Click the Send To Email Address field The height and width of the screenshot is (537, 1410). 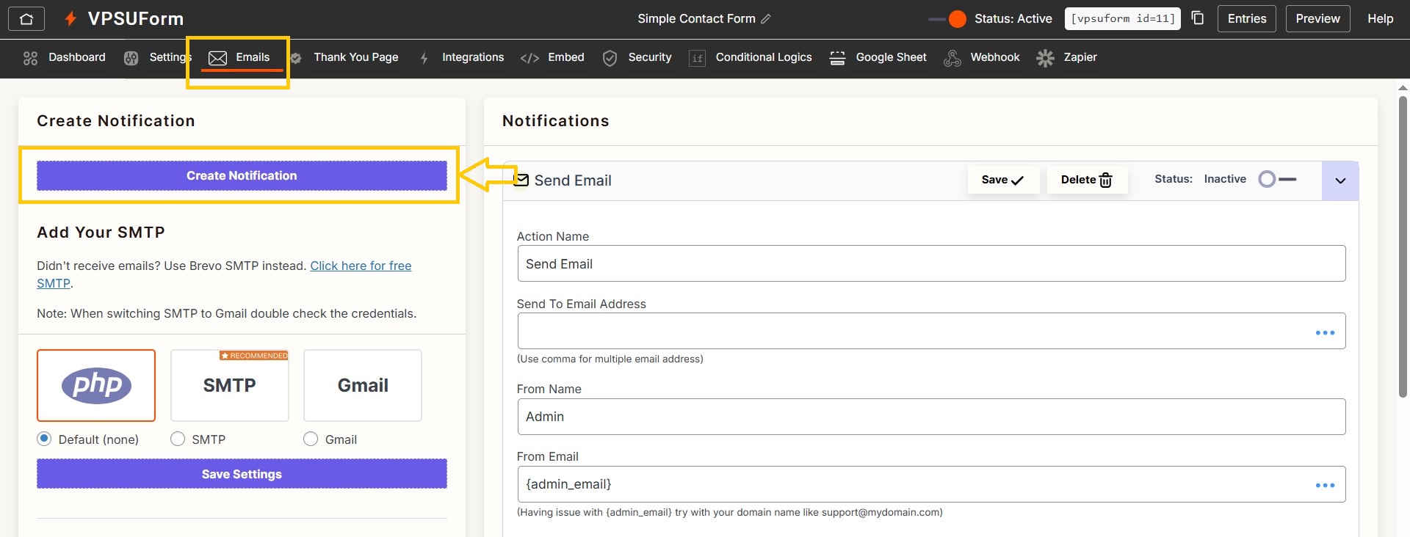coord(931,331)
